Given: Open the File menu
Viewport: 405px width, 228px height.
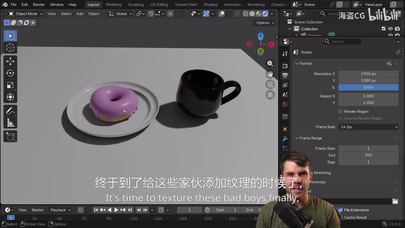Looking at the screenshot, I should 14,4.
